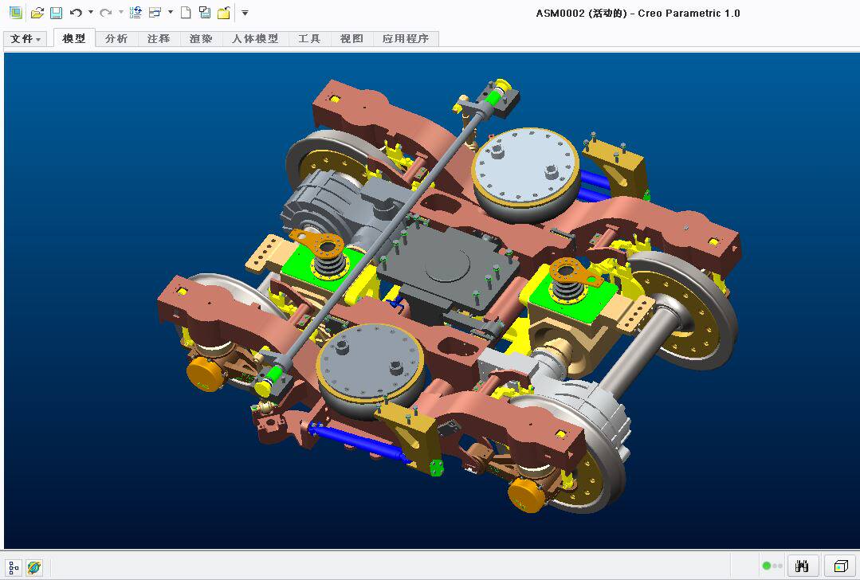Save the assembly with the floppy icon
Viewport: 860px width, 580px height.
pos(56,13)
